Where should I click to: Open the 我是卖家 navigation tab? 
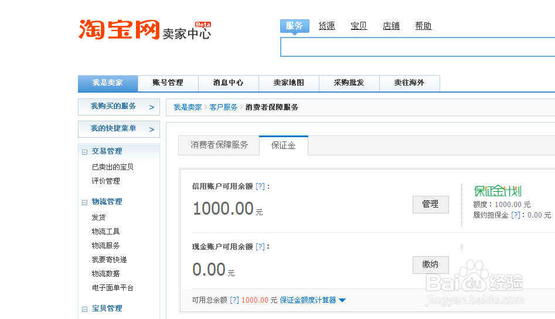tap(108, 83)
